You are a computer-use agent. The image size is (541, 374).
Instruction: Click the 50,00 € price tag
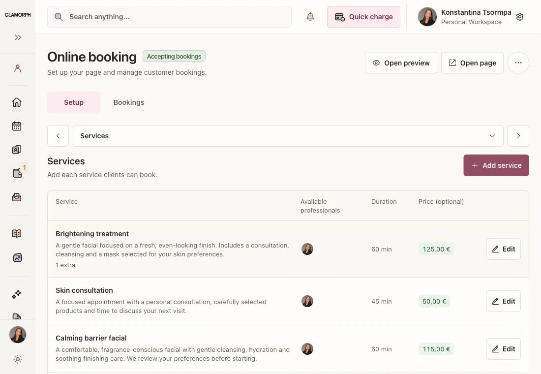pyautogui.click(x=434, y=301)
